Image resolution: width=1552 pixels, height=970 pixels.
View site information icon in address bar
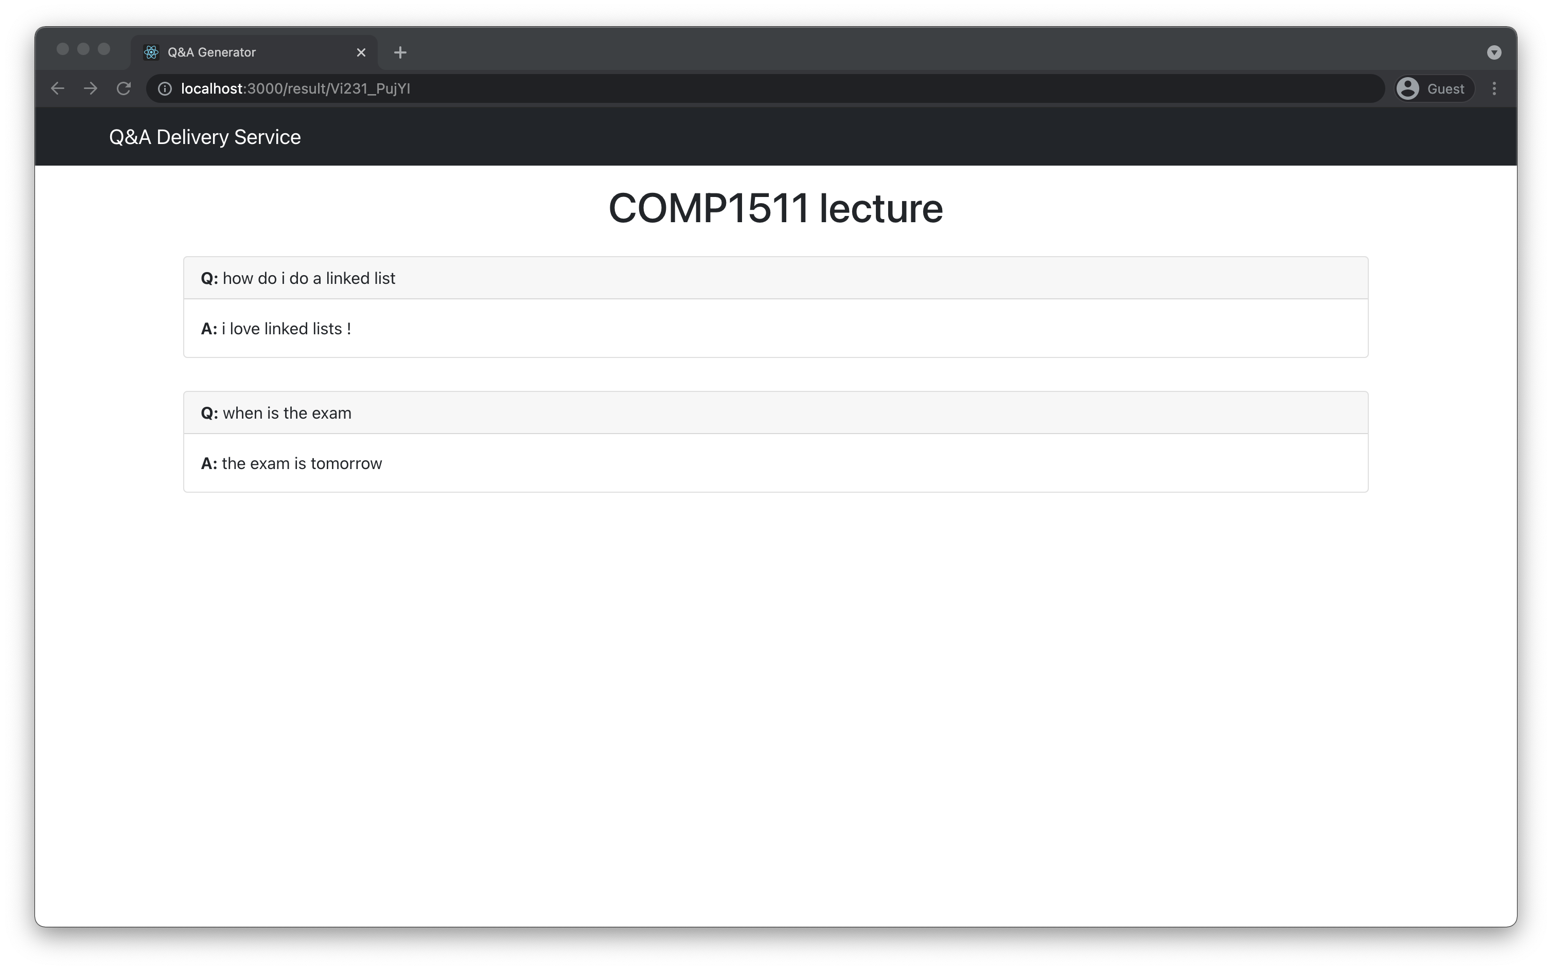165,88
